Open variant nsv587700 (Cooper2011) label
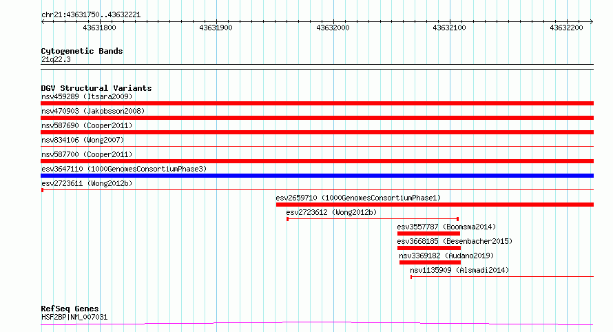The height and width of the screenshot is (332, 613). pyautogui.click(x=87, y=154)
